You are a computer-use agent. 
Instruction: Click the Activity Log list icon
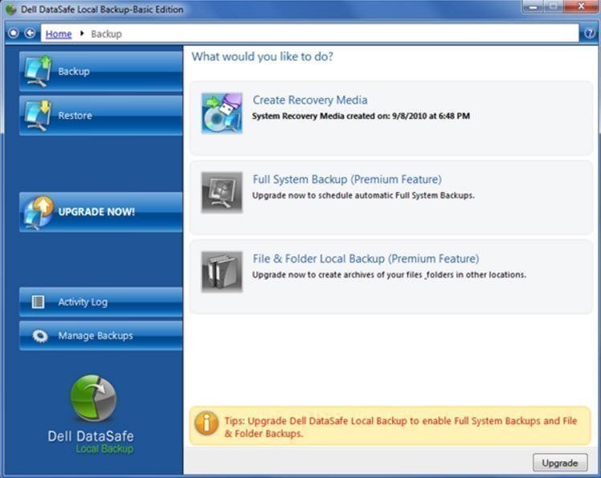tap(38, 302)
